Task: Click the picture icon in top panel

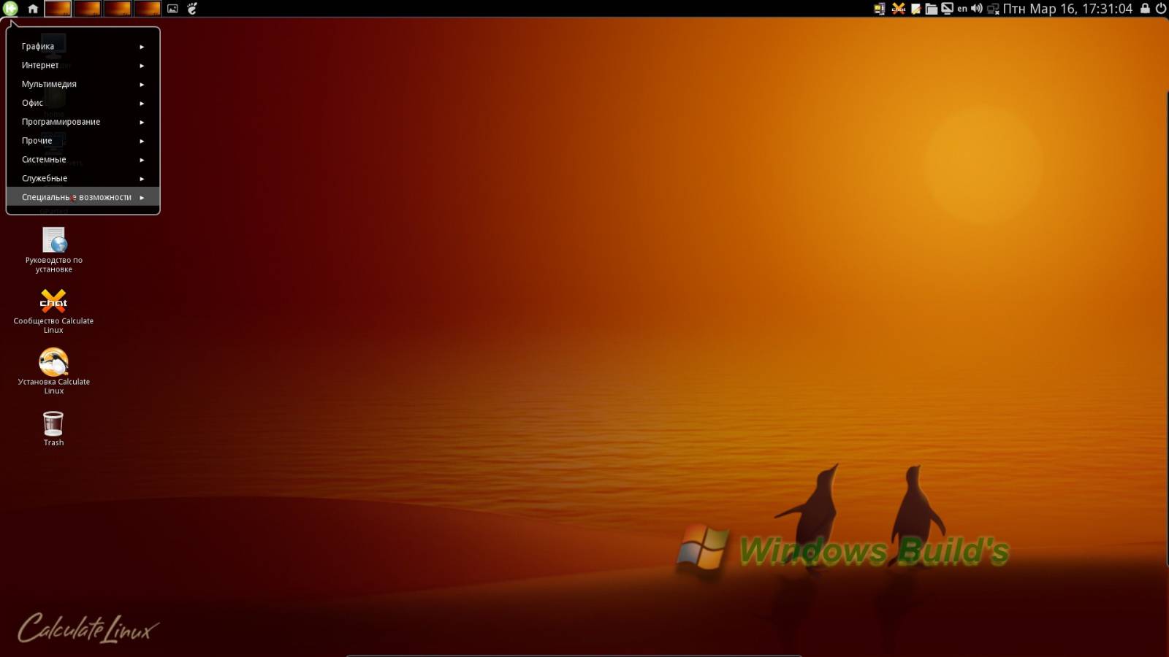Action: tap(172, 9)
